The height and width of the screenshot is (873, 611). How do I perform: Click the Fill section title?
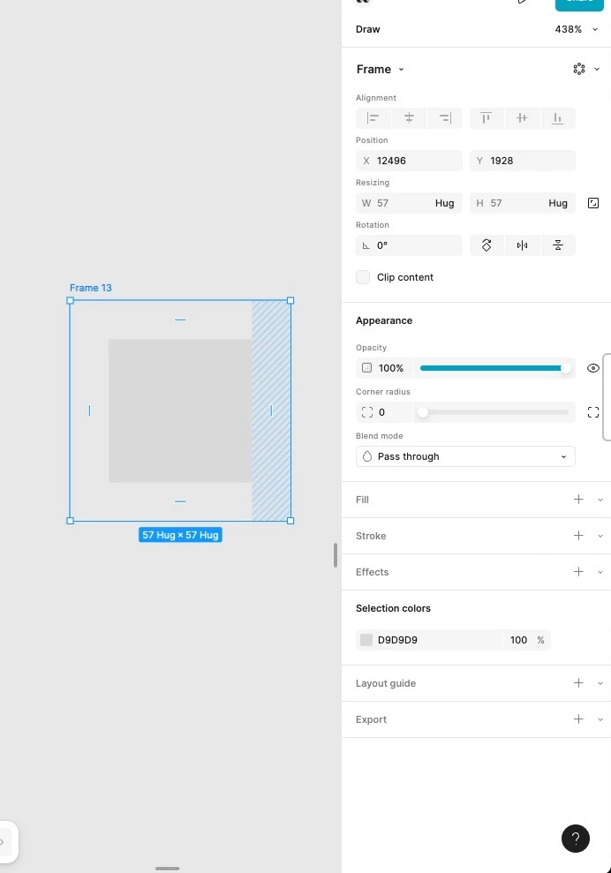[x=362, y=500]
